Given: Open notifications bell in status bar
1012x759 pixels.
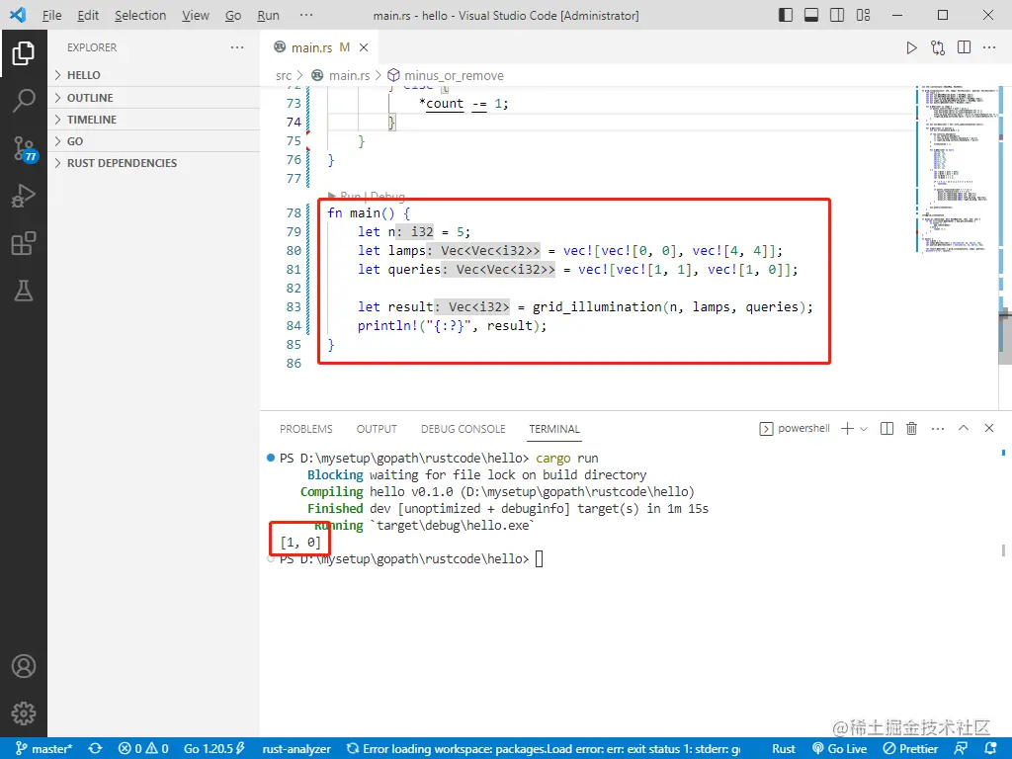Looking at the screenshot, I should [x=991, y=749].
